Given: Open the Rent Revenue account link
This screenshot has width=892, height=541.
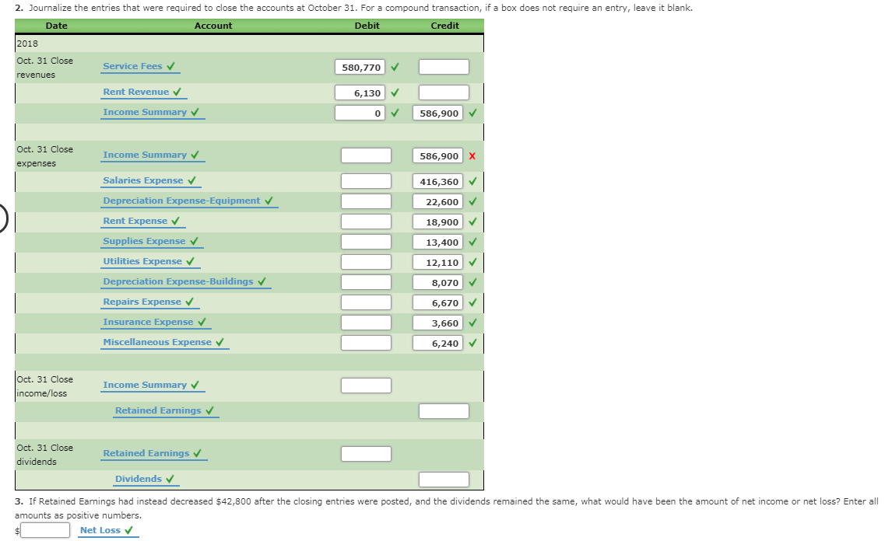Looking at the screenshot, I should [x=137, y=91].
